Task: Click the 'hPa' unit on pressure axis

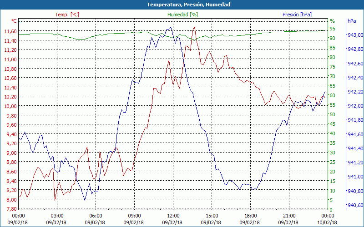Action: [x=352, y=21]
